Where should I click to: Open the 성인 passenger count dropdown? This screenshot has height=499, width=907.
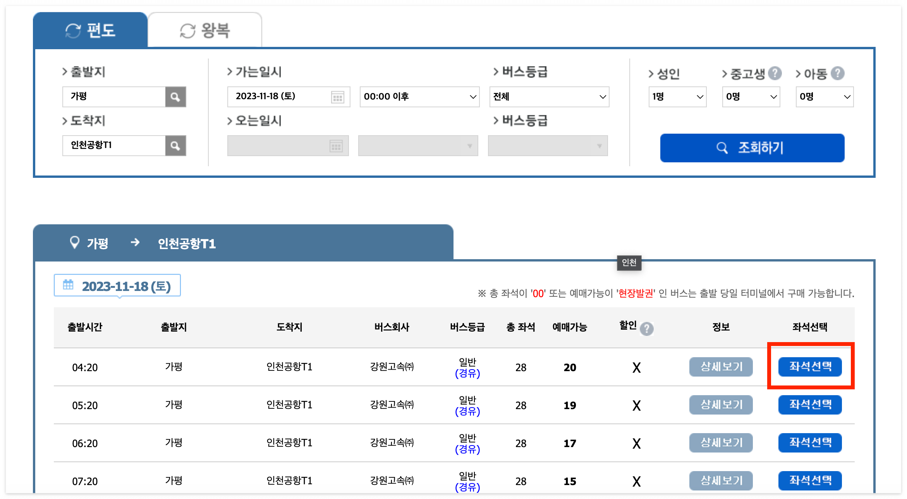tap(677, 97)
